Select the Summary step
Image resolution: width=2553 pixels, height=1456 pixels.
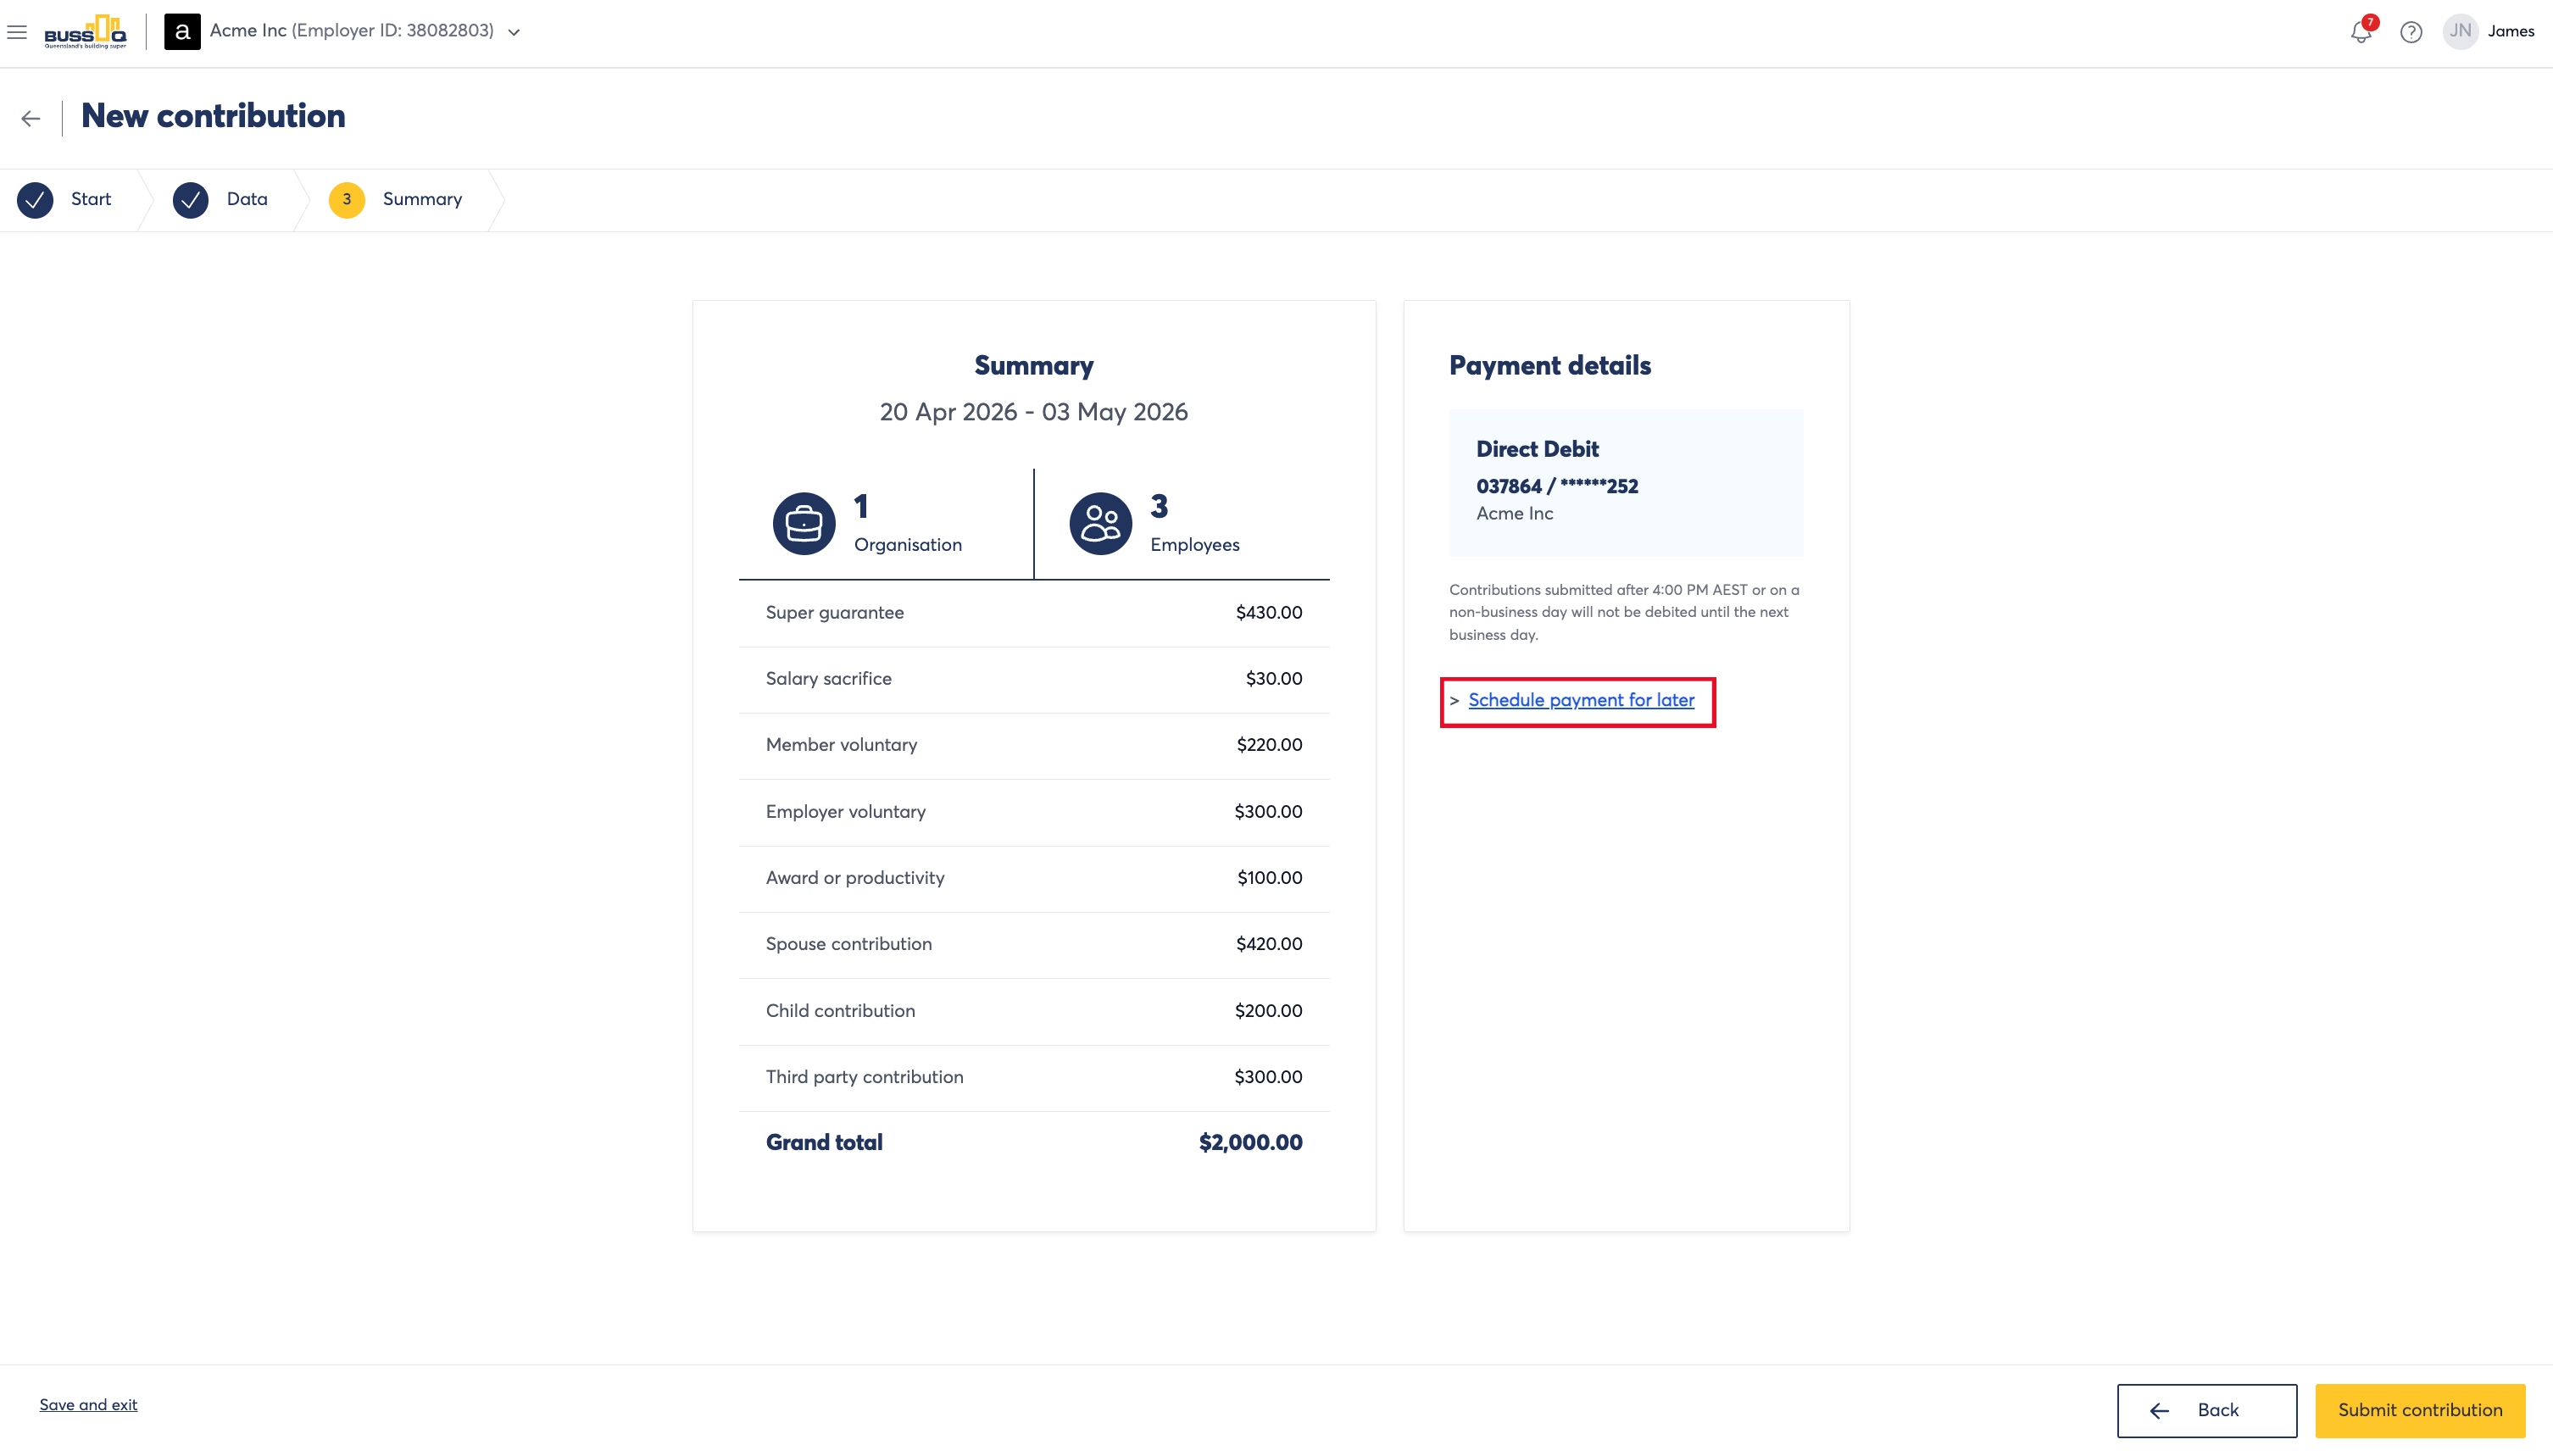tap(422, 199)
